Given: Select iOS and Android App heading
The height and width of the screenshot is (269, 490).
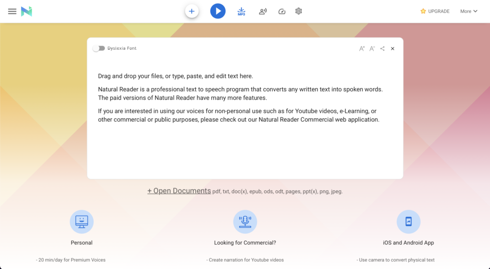Looking at the screenshot, I should 409,243.
